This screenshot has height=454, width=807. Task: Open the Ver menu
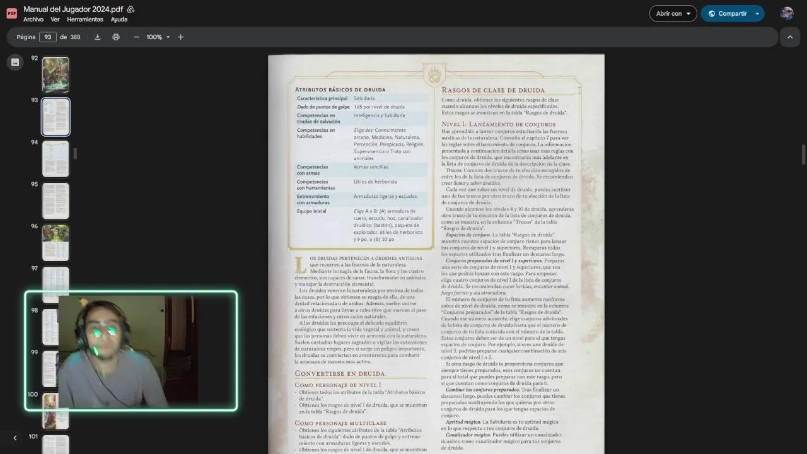[x=55, y=20]
